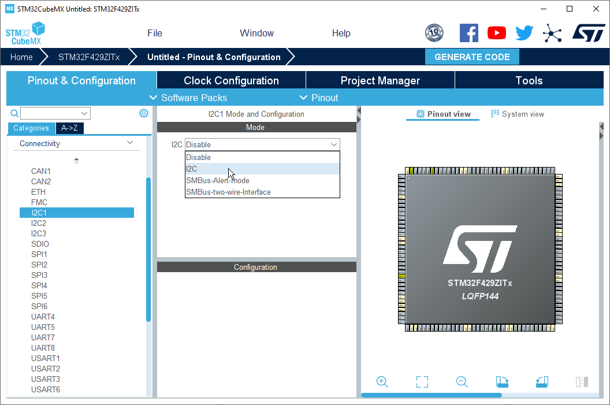
Task: Select UART4 peripheral
Action: tap(43, 317)
